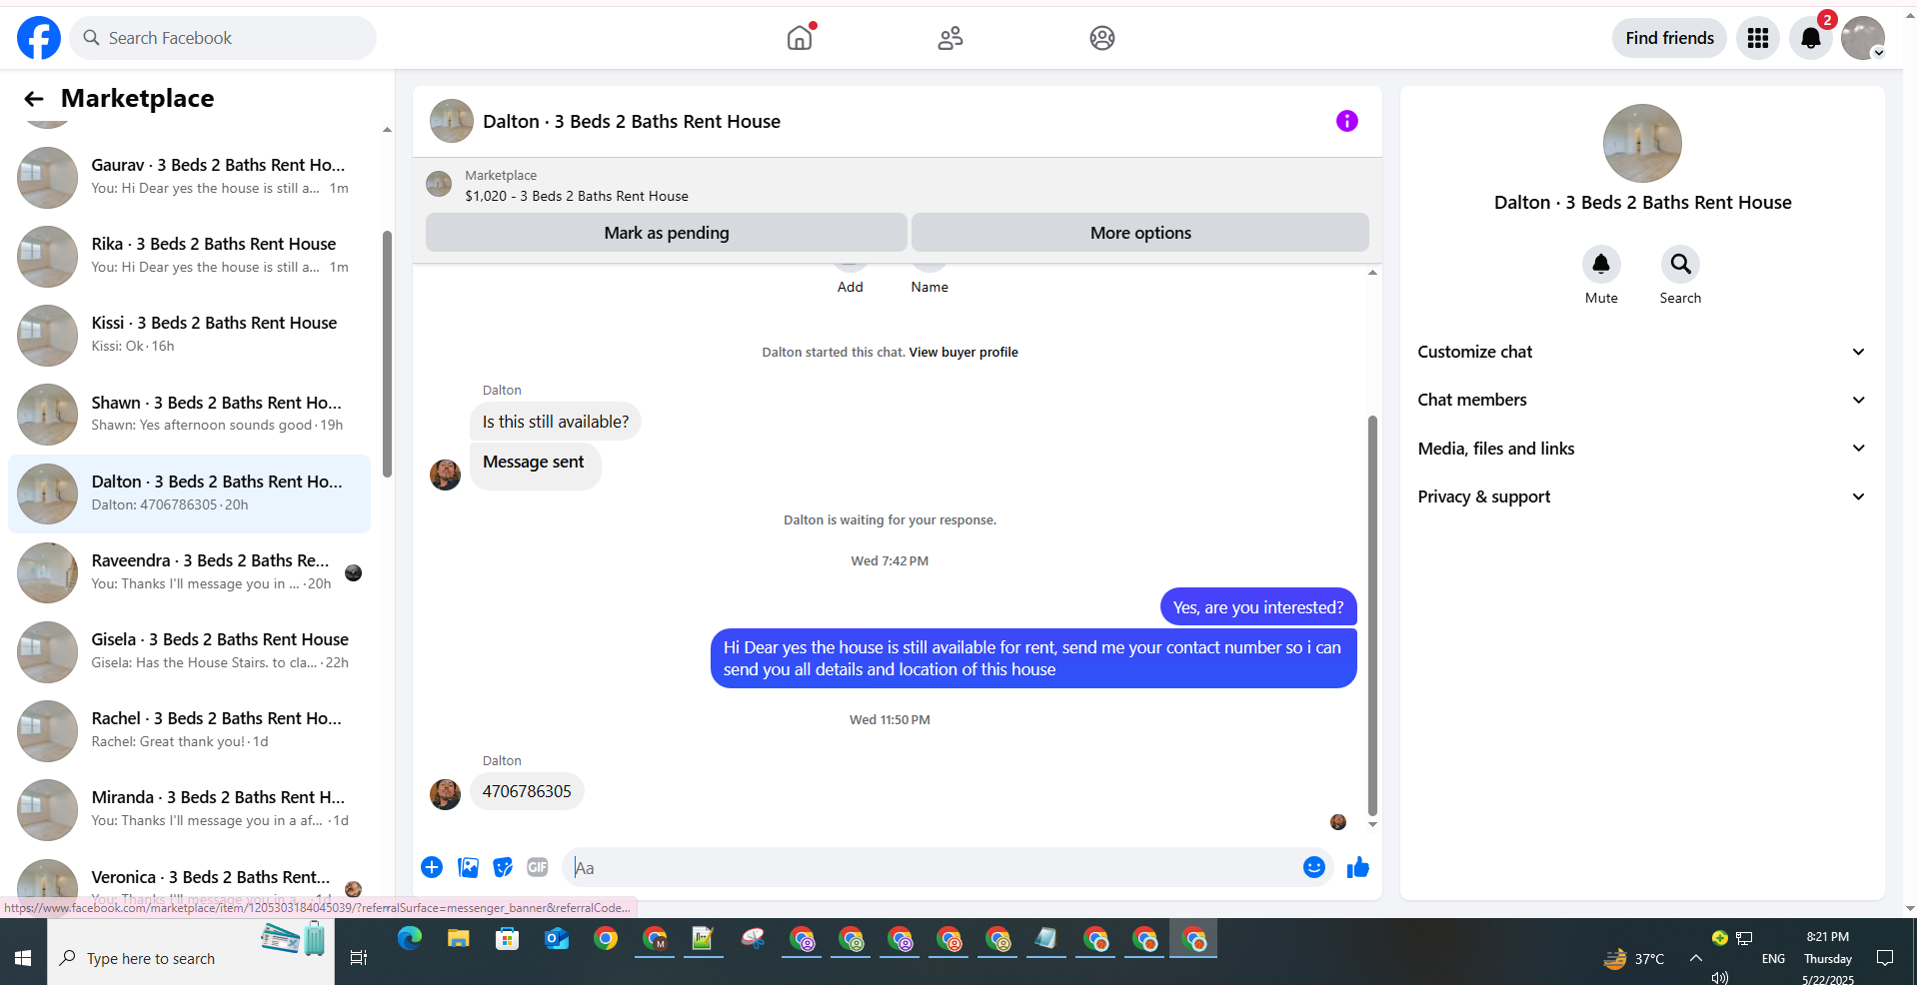
Task: Open File Explorer from the taskbar
Action: pyautogui.click(x=459, y=939)
